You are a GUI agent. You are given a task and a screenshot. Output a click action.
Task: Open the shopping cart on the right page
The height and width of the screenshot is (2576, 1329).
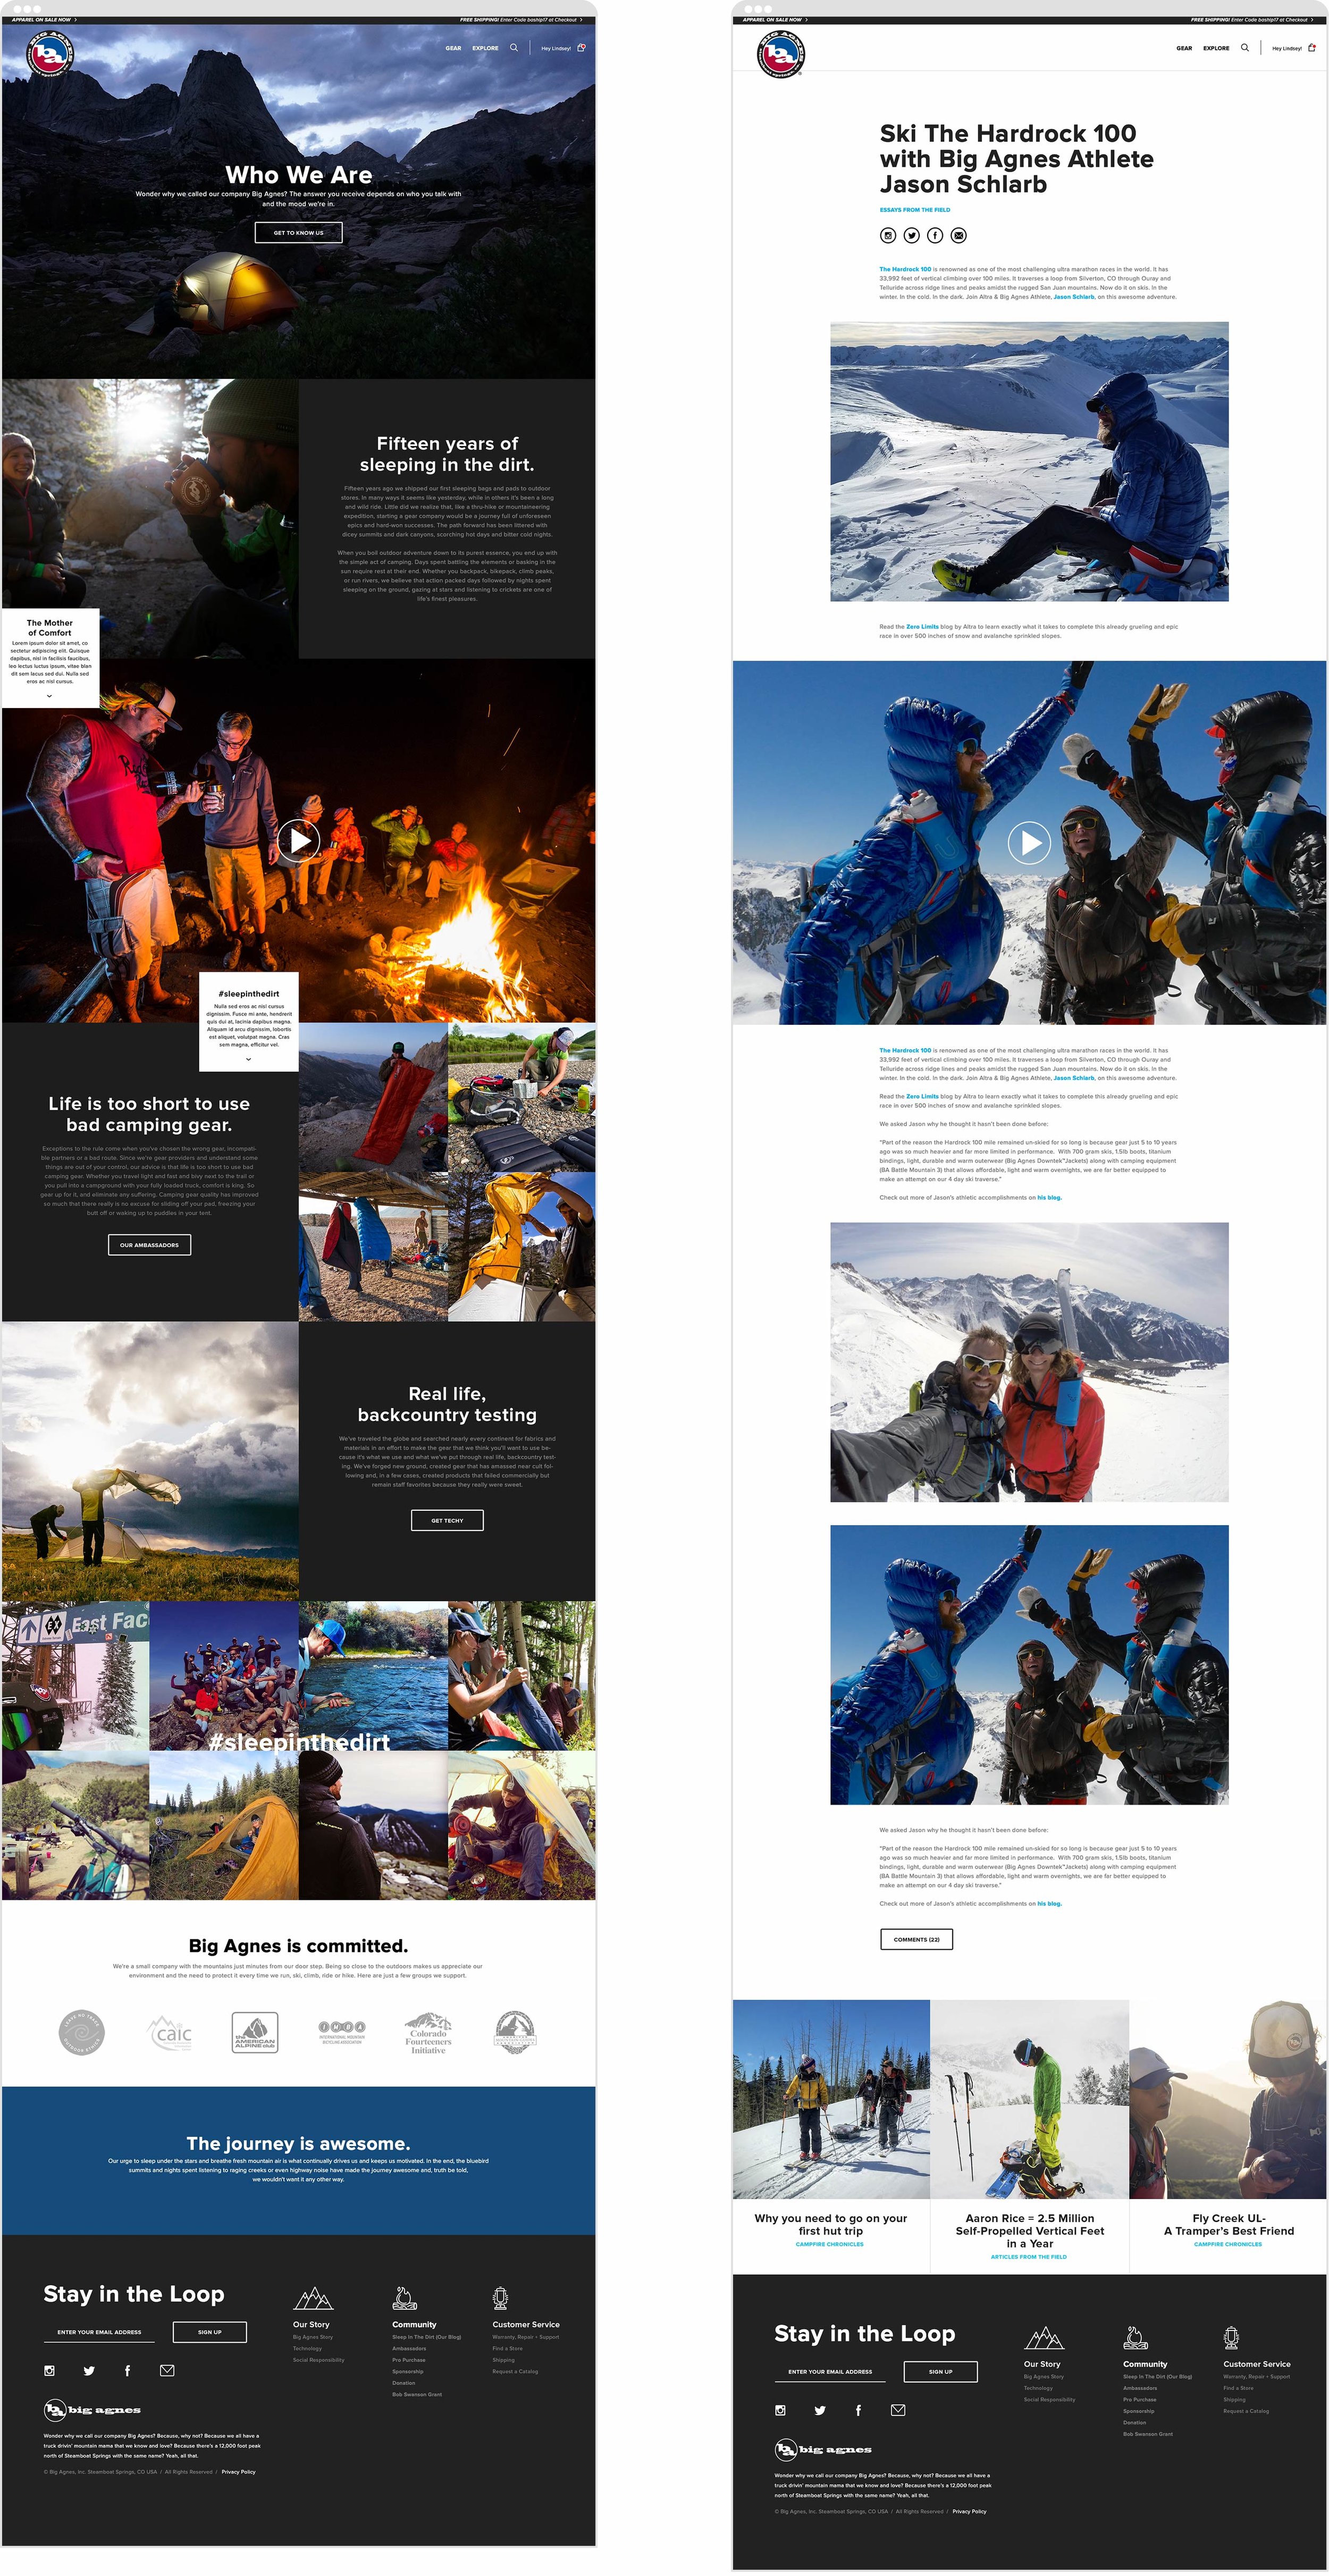(1312, 47)
